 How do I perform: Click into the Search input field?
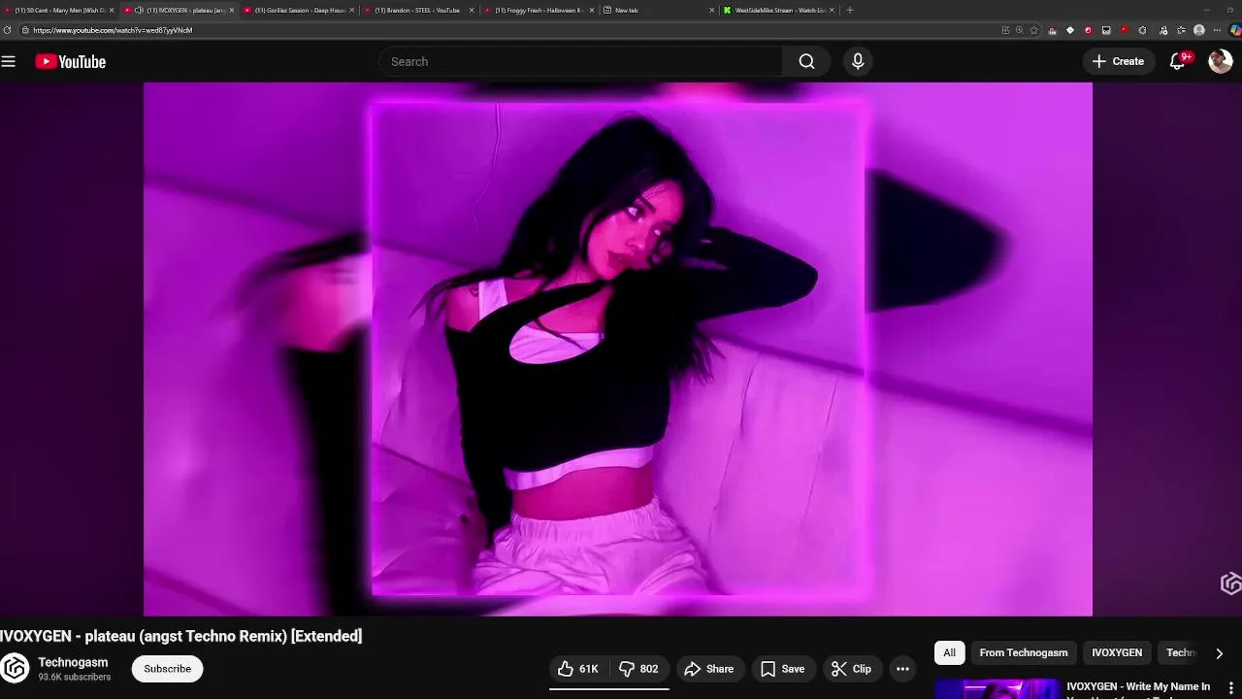580,61
